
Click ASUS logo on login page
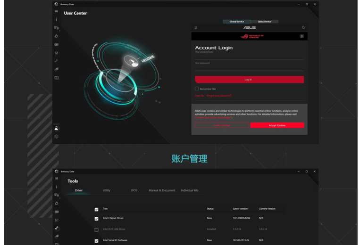[x=250, y=28]
